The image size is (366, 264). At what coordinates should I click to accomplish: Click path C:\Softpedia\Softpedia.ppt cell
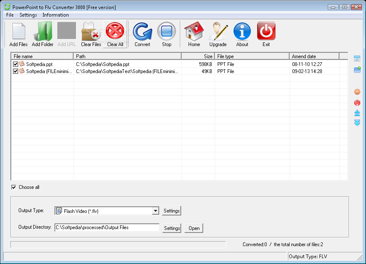103,64
